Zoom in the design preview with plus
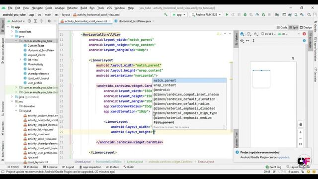318x179 pixels. pos(301,132)
